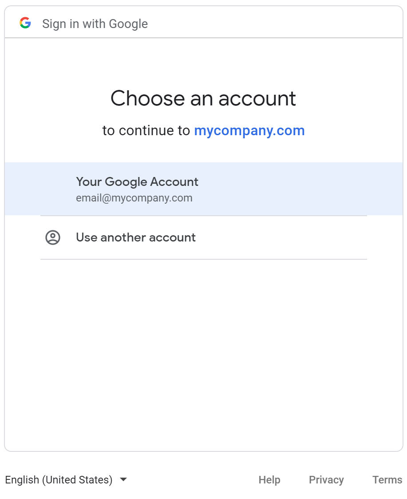Viewport: 407px width, 499px height.
Task: Open the Privacy link
Action: (x=326, y=479)
